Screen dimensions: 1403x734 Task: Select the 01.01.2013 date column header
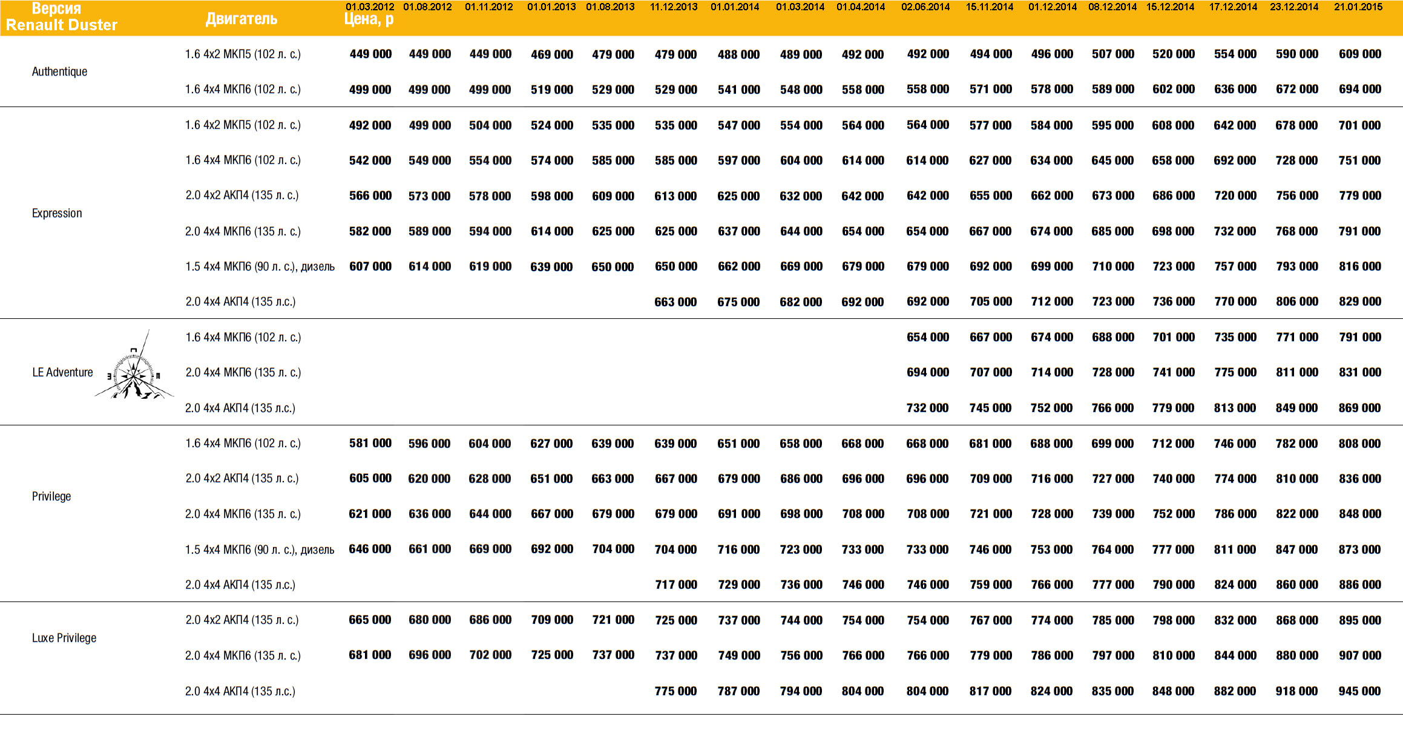point(551,7)
